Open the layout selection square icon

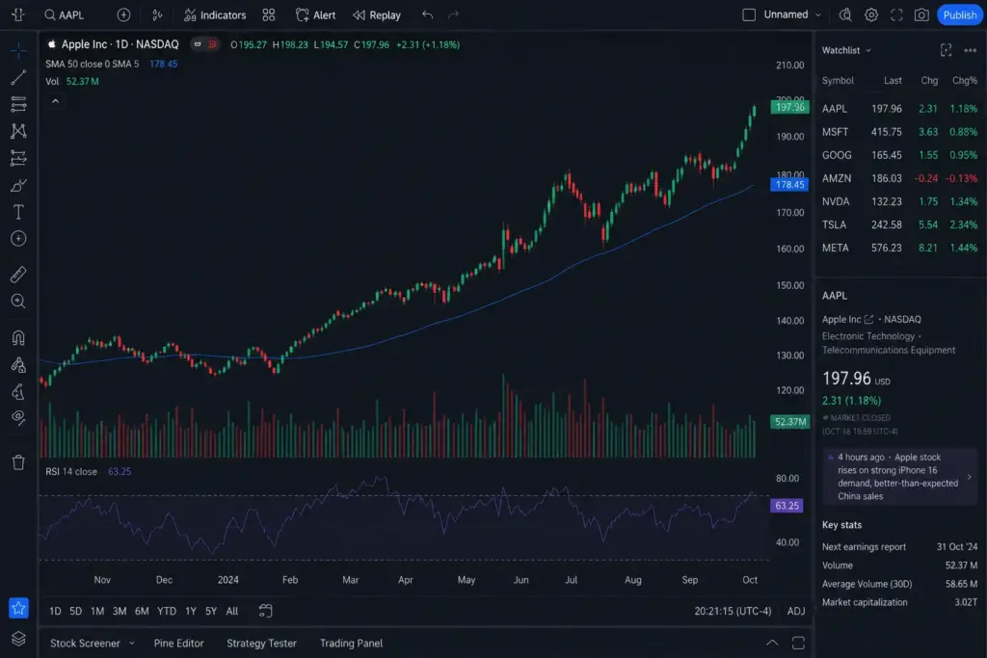point(748,15)
